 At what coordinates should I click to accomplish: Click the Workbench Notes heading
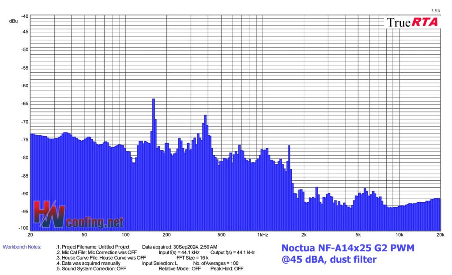tap(22, 247)
